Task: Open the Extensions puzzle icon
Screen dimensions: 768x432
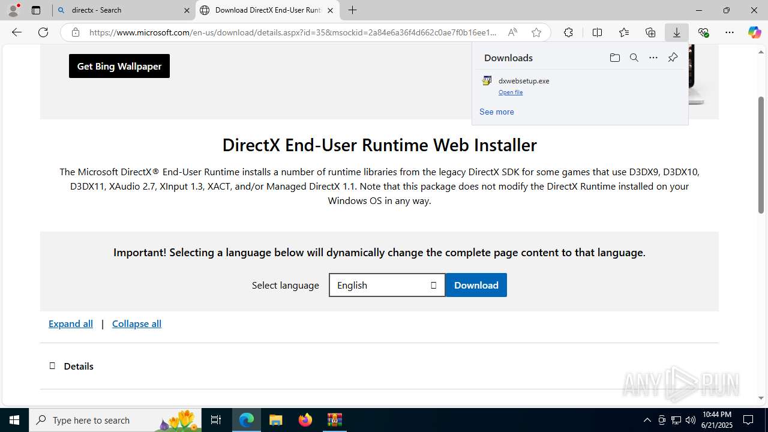Action: tap(568, 32)
